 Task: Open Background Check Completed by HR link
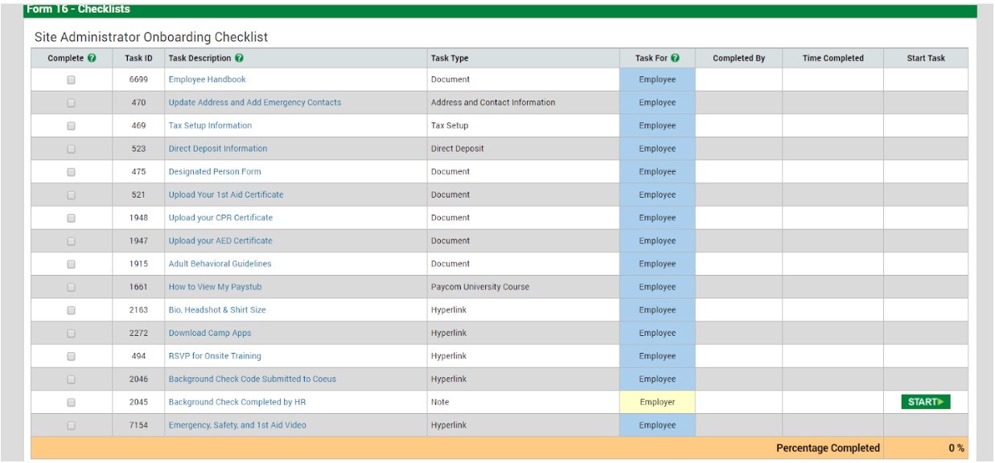237,402
